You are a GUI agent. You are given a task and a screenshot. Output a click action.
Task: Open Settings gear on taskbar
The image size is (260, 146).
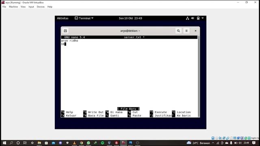coord(32,143)
